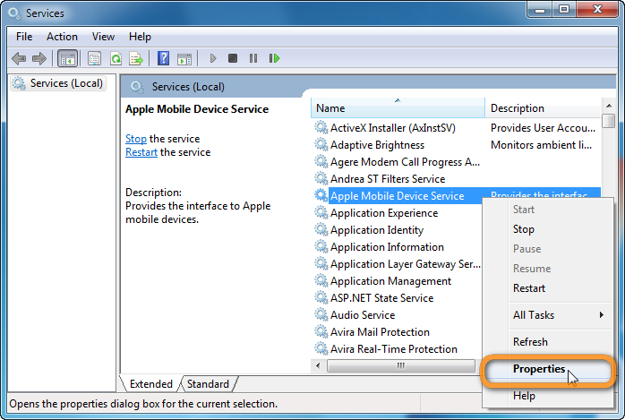Choose Properties in the context menu
This screenshot has width=625, height=420.
(539, 369)
